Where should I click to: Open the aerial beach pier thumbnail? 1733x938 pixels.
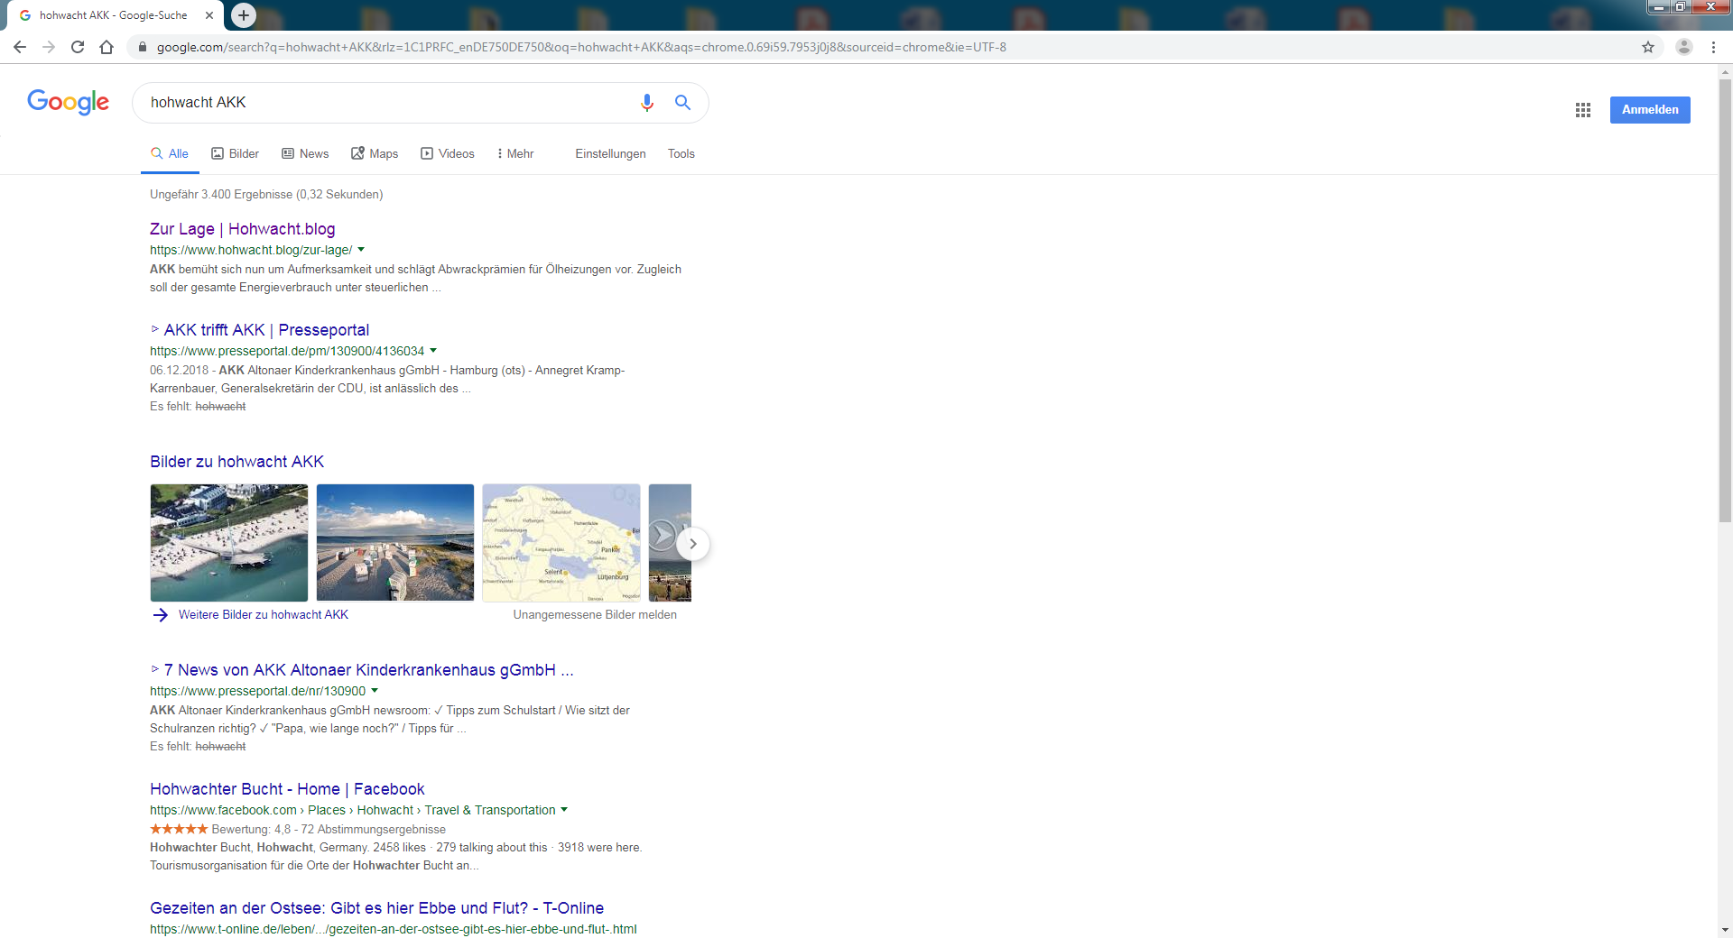pyautogui.click(x=229, y=543)
